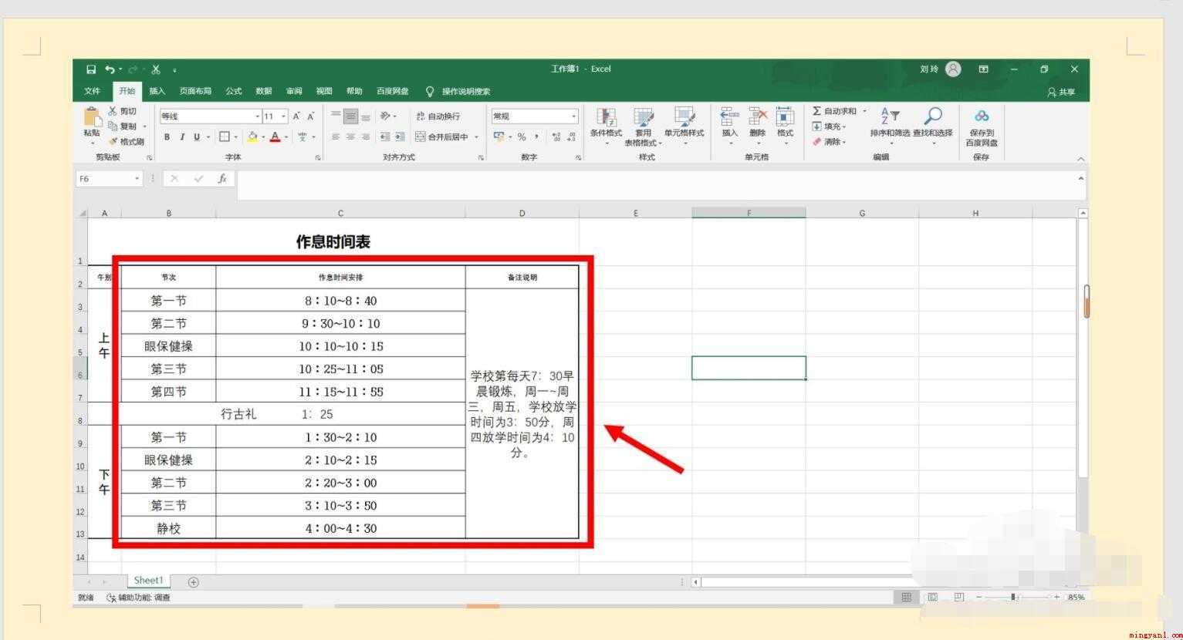Open Conditional Formatting (条件格式)
Screen dimensions: 1183x640
pyautogui.click(x=606, y=127)
